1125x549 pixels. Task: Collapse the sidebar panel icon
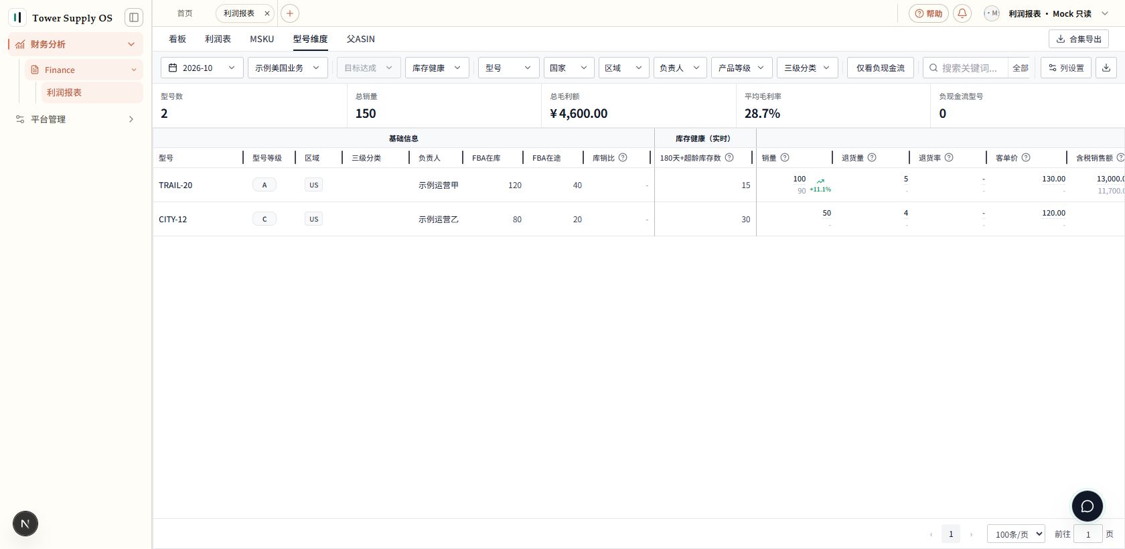134,17
